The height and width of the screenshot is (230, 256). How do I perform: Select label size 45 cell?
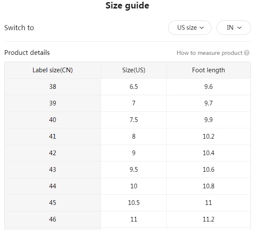53,203
